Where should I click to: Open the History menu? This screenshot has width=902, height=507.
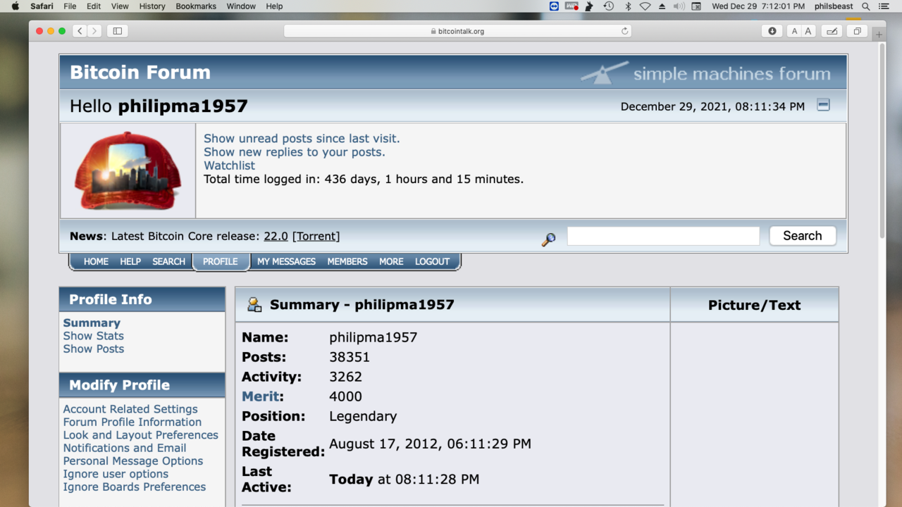[152, 6]
